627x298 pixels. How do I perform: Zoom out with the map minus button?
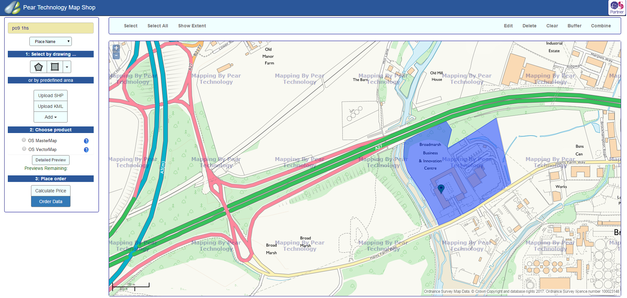point(116,56)
